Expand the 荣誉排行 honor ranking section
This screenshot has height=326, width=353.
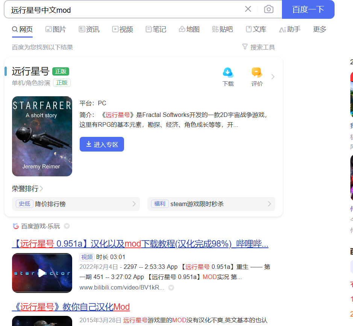(x=25, y=188)
